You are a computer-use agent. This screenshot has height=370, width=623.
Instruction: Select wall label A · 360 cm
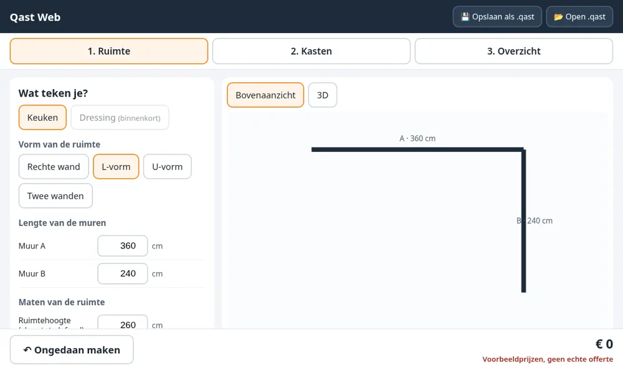417,138
